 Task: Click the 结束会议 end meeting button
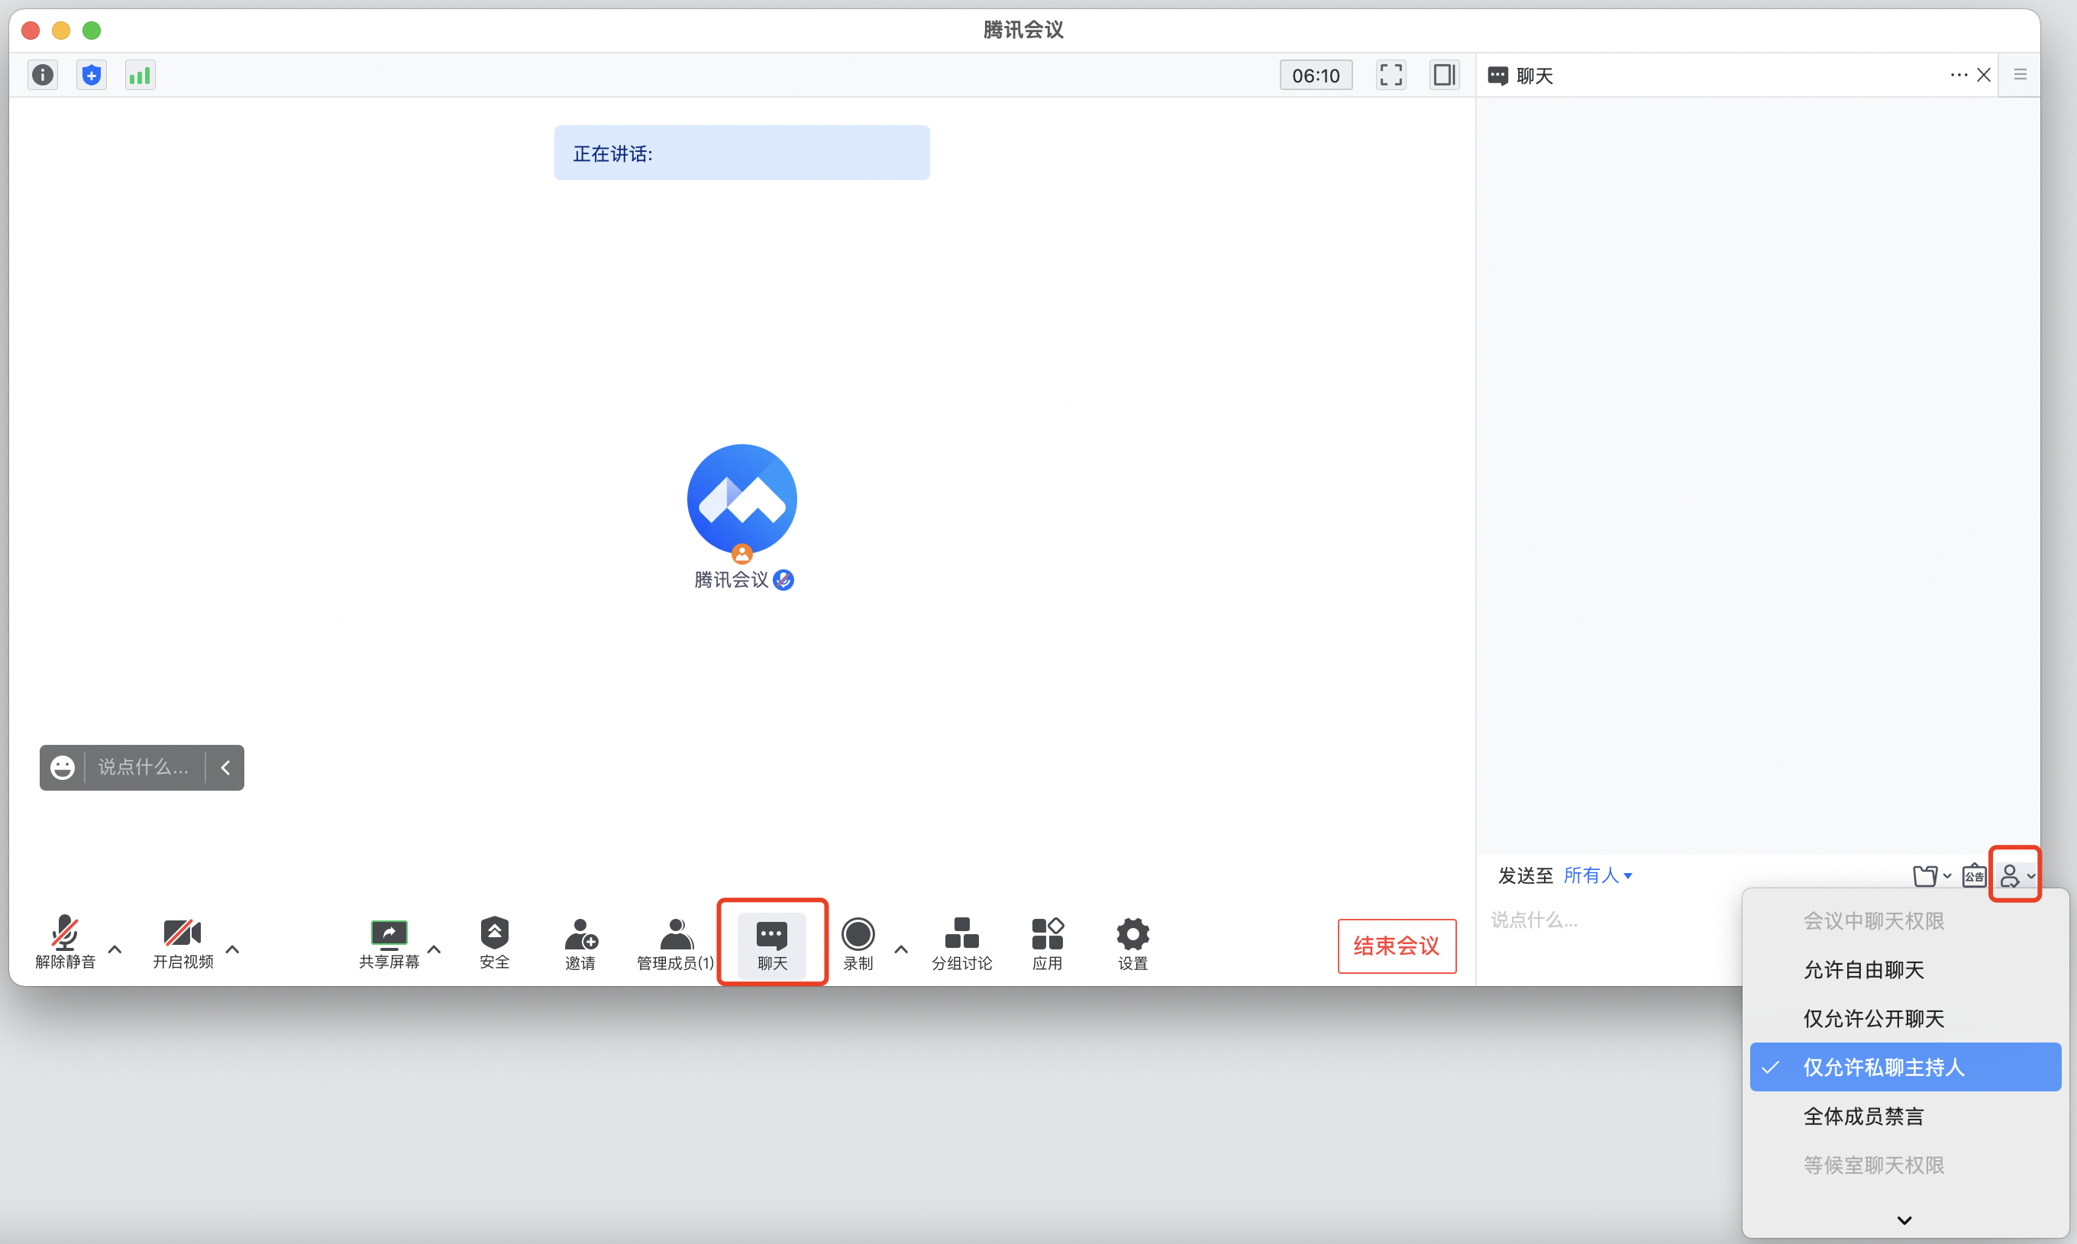pos(1397,946)
